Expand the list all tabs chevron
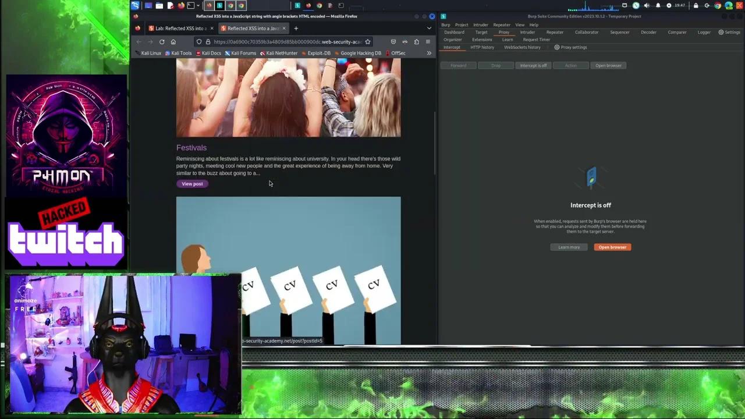 (x=430, y=29)
